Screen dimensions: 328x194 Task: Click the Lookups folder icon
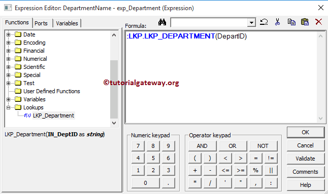[18, 107]
